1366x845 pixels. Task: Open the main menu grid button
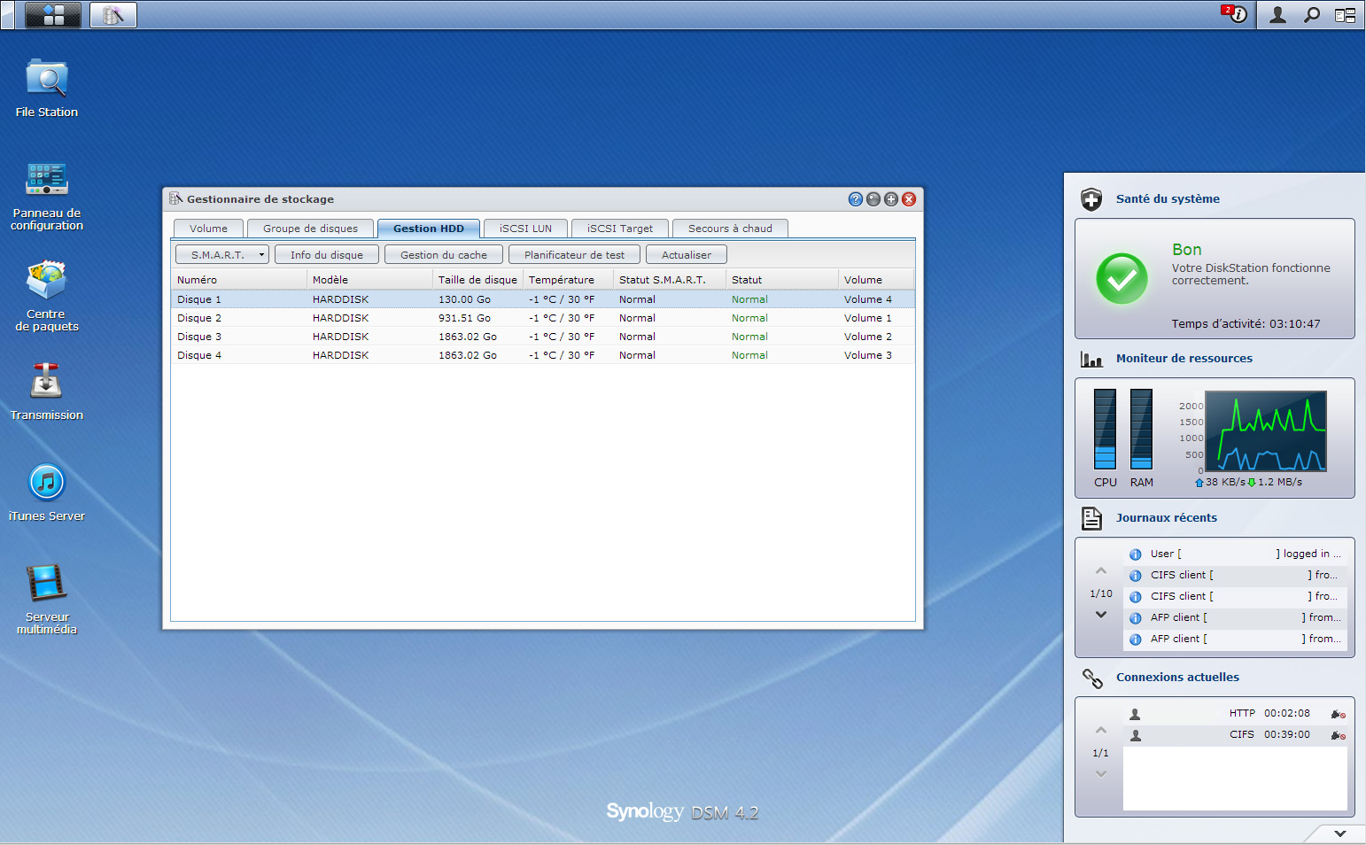[x=53, y=15]
